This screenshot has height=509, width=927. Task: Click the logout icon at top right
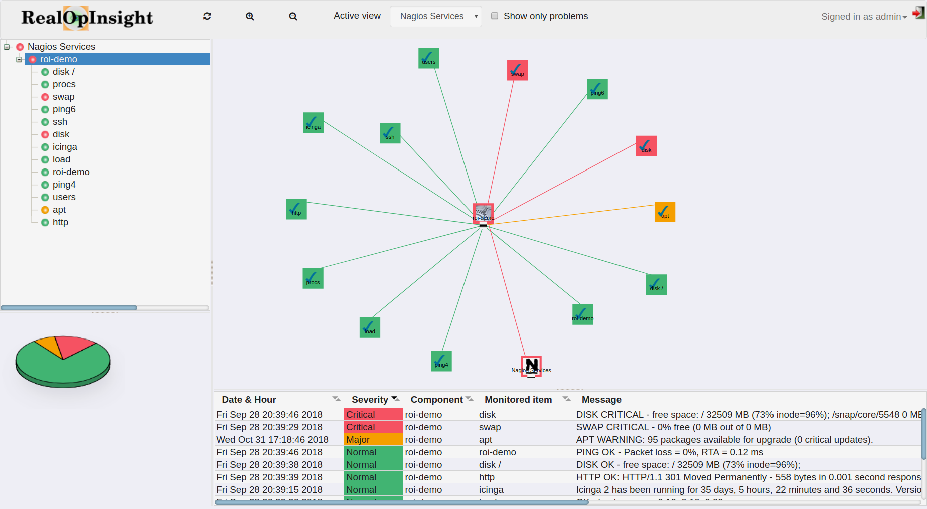click(x=918, y=14)
